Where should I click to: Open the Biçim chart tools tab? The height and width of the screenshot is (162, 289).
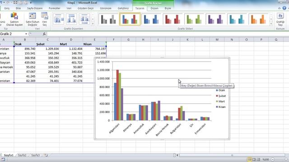pos(168,8)
